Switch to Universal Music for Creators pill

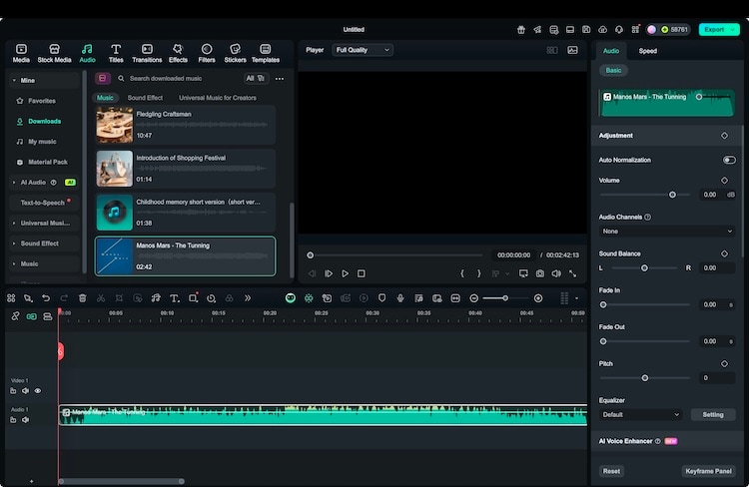click(x=218, y=98)
